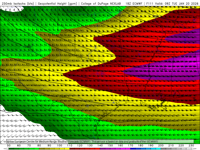Click the 50 knot legend value
Screen dimensions: 200x150
9,145
